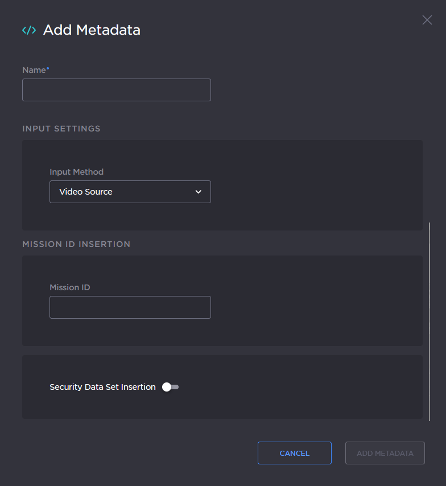Close the Add Metadata dialog
This screenshot has height=486, width=446.
click(x=427, y=20)
